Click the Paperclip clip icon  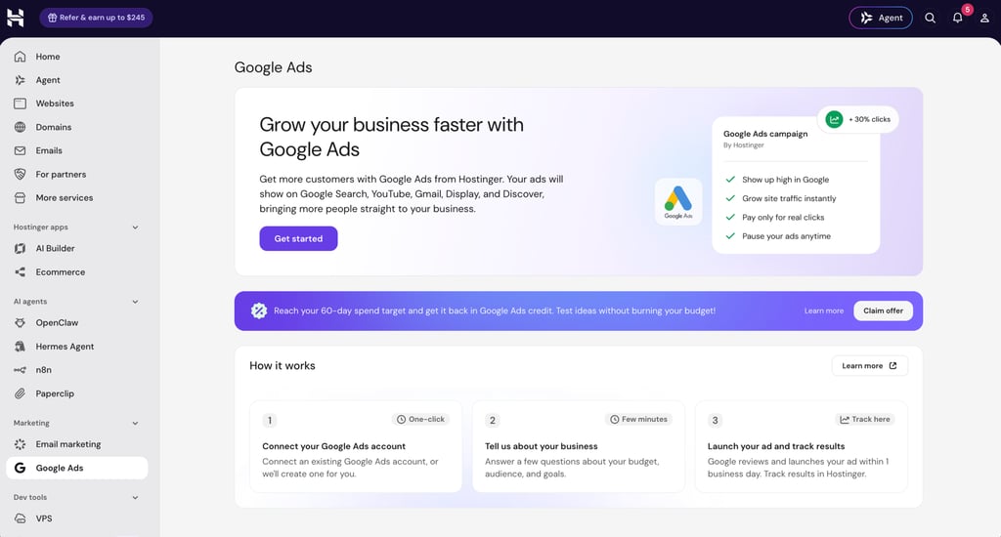click(20, 393)
